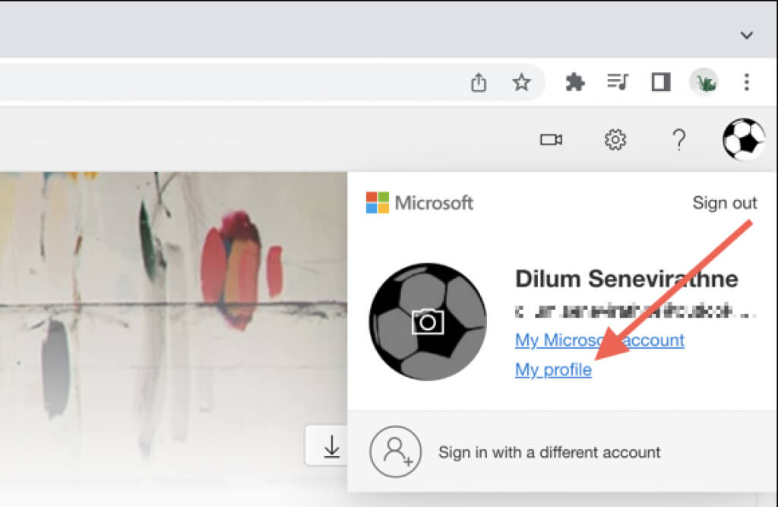Open the Chrome profile avatar
The image size is (778, 507).
pos(704,82)
